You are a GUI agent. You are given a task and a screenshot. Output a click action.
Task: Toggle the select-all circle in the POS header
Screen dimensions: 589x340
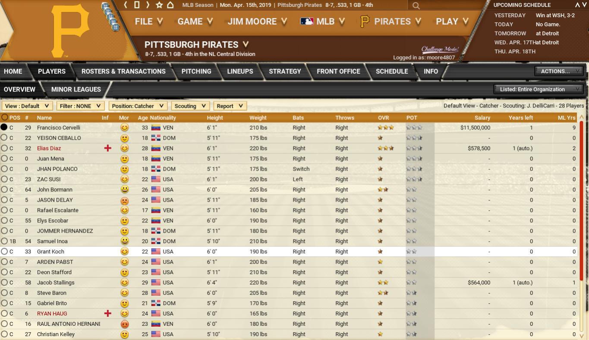coord(4,117)
